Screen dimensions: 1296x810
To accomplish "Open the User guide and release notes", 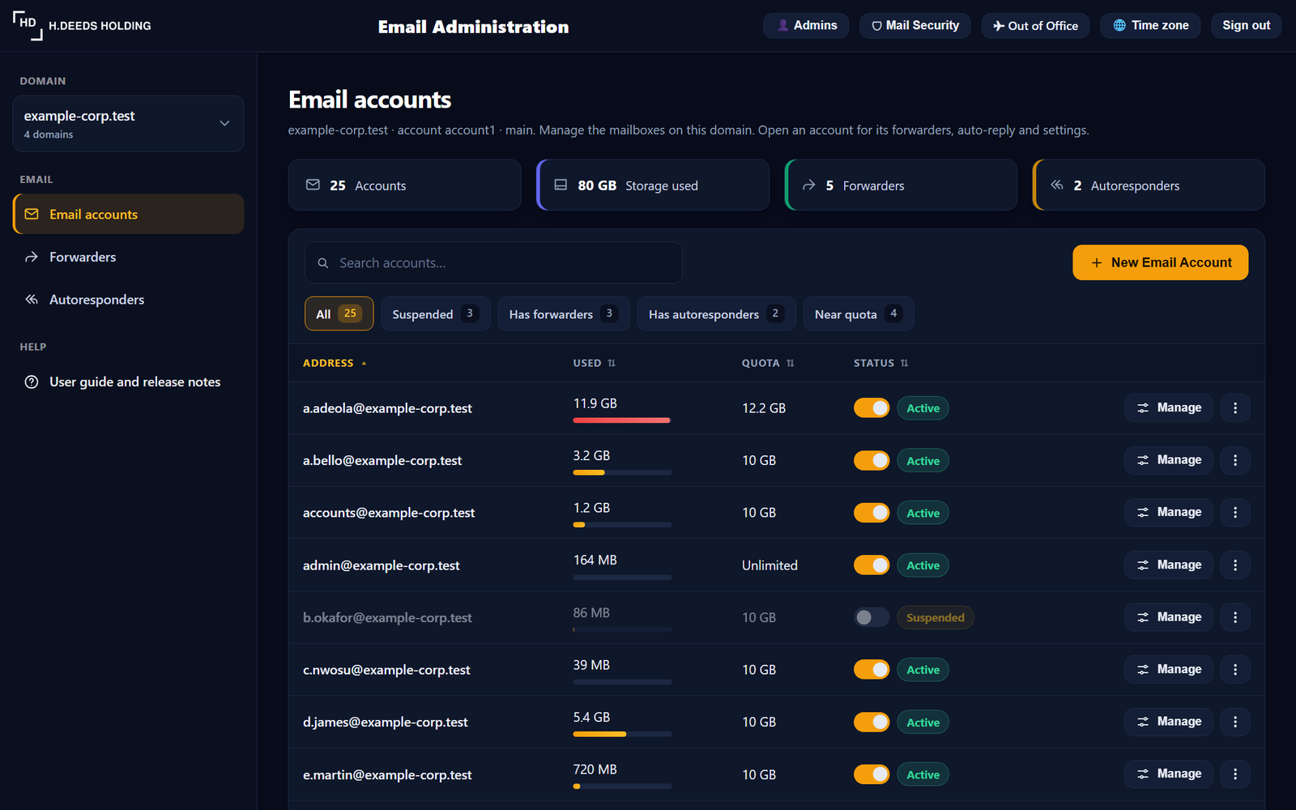I will [128, 382].
